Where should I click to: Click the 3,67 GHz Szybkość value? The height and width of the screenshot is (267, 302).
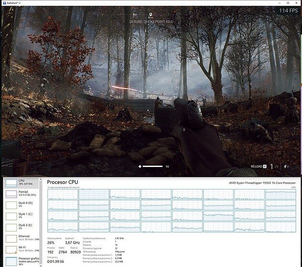coord(72,243)
